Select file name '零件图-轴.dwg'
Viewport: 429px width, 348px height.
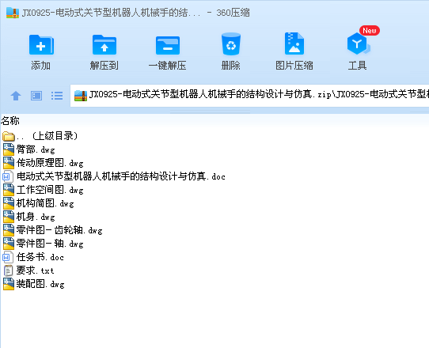[50, 244]
